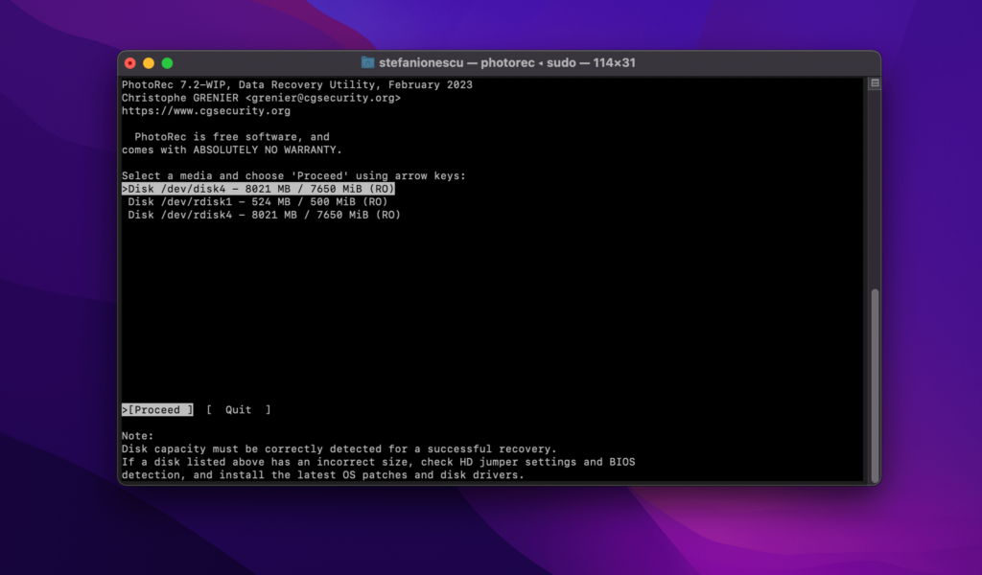
Task: Click the 'Select a media and choose' prompt
Action: tap(293, 175)
